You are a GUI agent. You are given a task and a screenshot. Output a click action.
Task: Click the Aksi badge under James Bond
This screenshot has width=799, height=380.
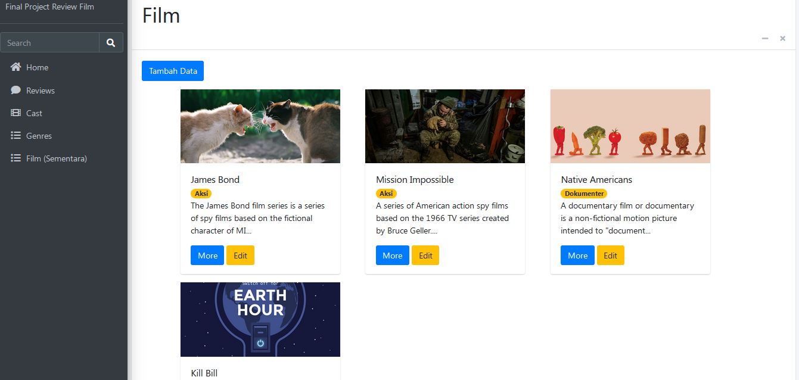click(x=201, y=194)
